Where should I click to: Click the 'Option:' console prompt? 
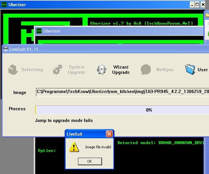click(x=47, y=151)
